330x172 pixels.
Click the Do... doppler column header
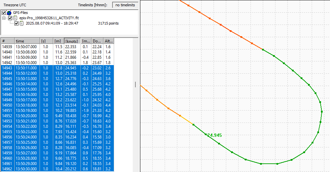97,41
